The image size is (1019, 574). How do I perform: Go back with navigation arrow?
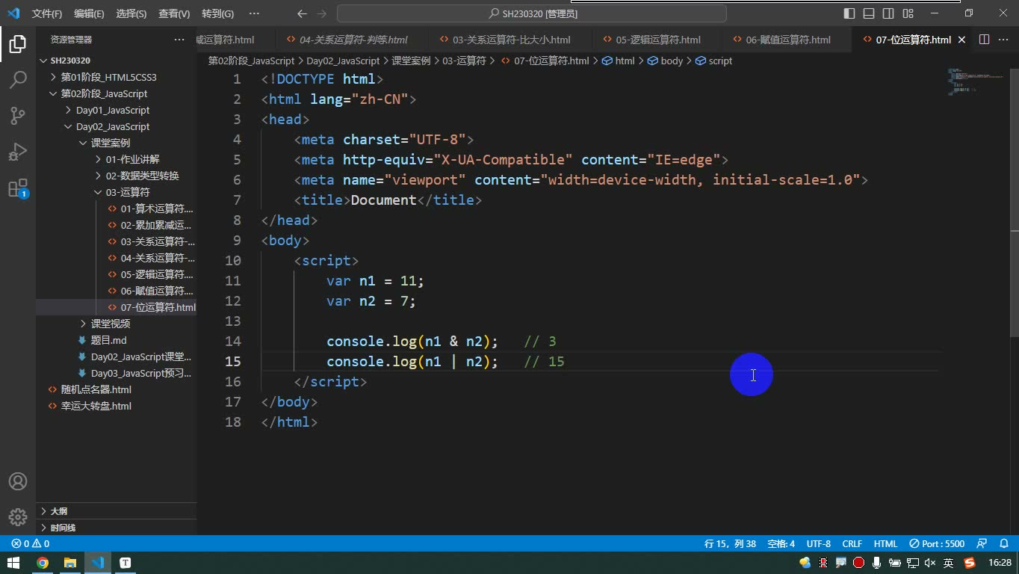point(302,13)
